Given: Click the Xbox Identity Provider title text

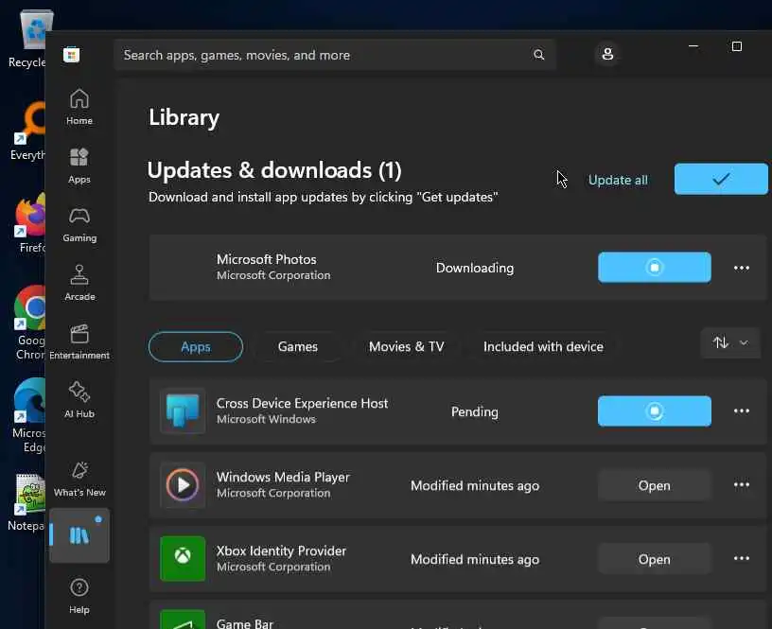Looking at the screenshot, I should coord(281,550).
